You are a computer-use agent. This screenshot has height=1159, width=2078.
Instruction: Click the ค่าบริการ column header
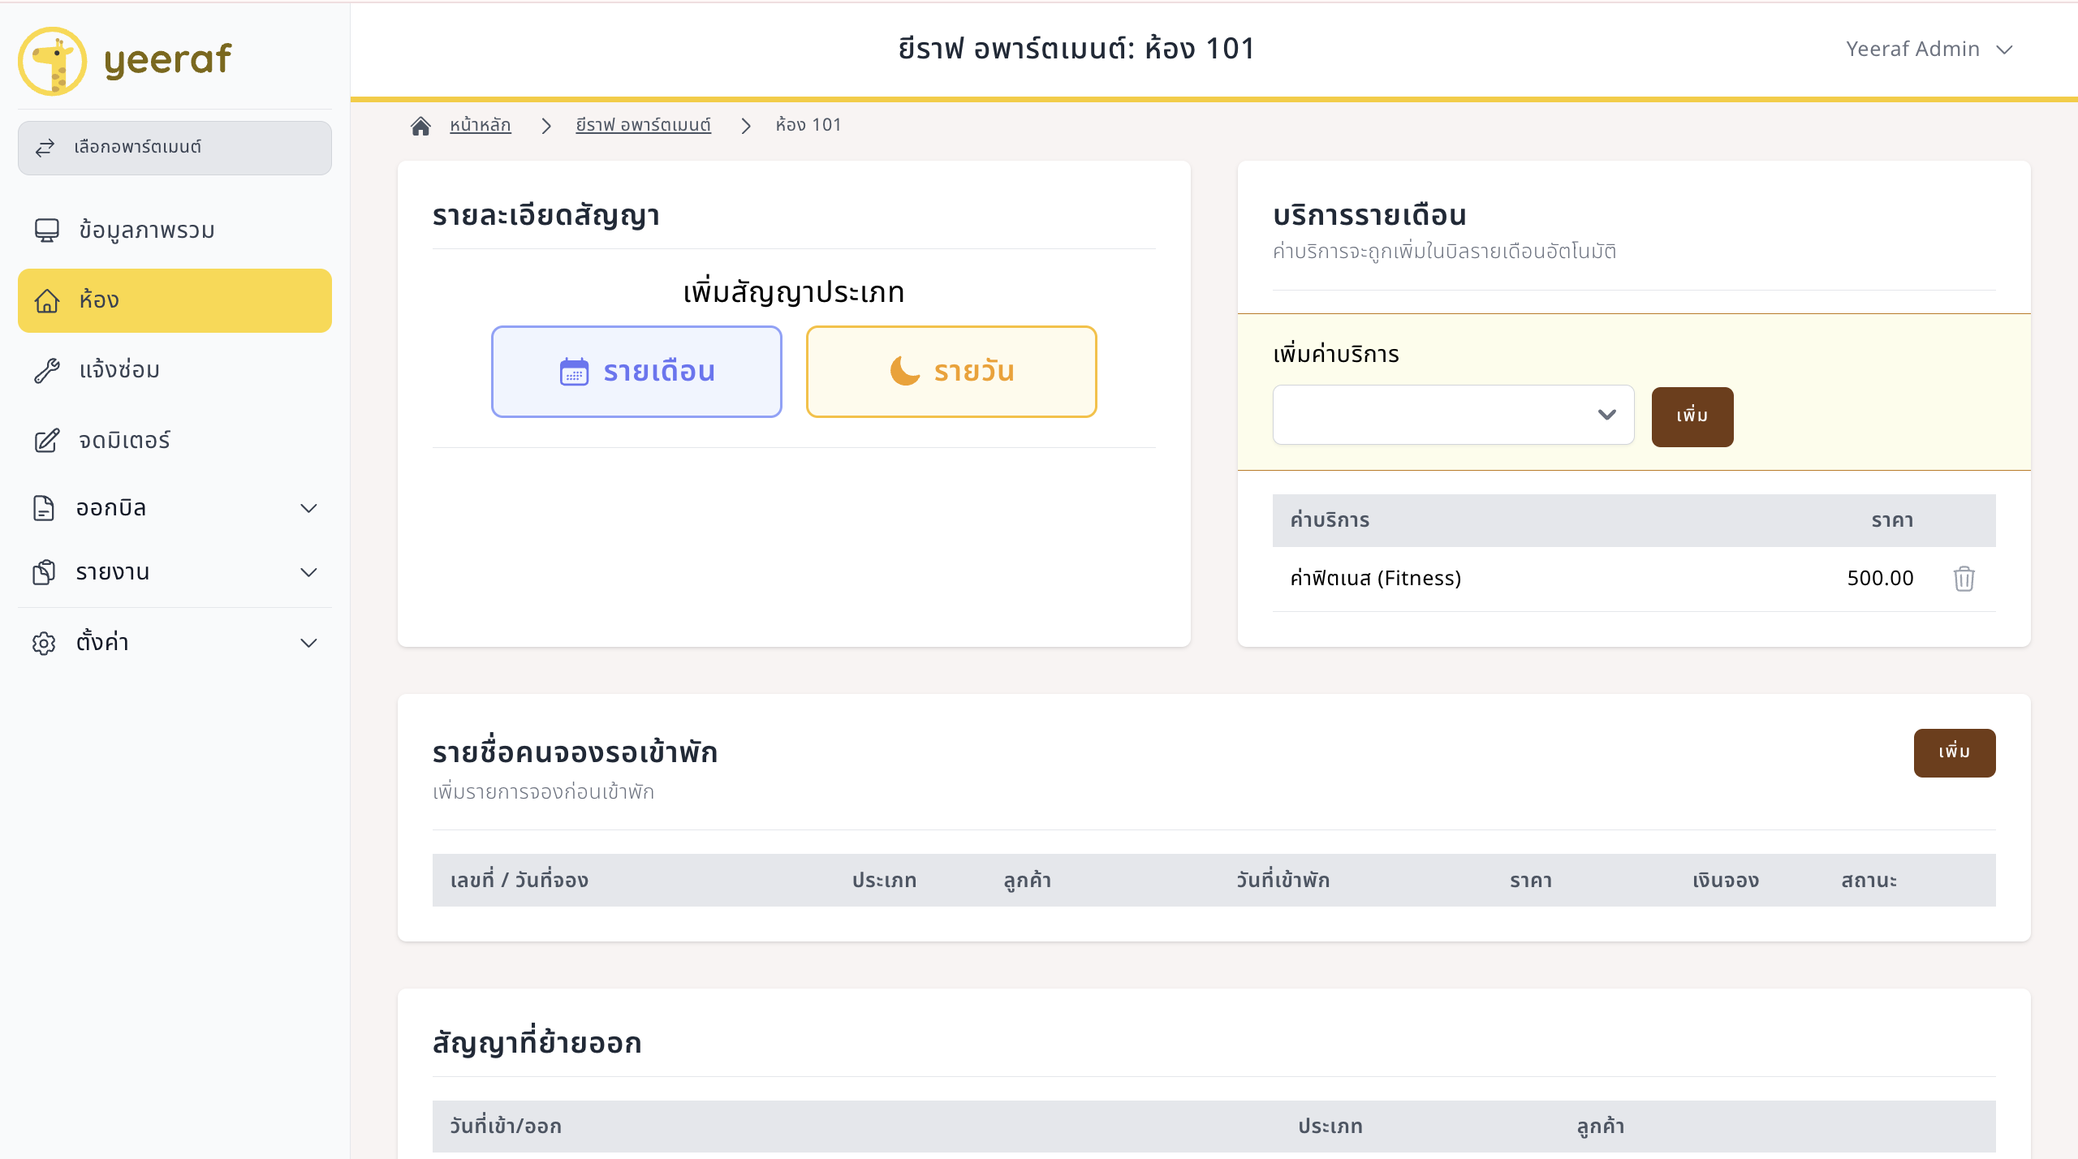click(x=1330, y=520)
